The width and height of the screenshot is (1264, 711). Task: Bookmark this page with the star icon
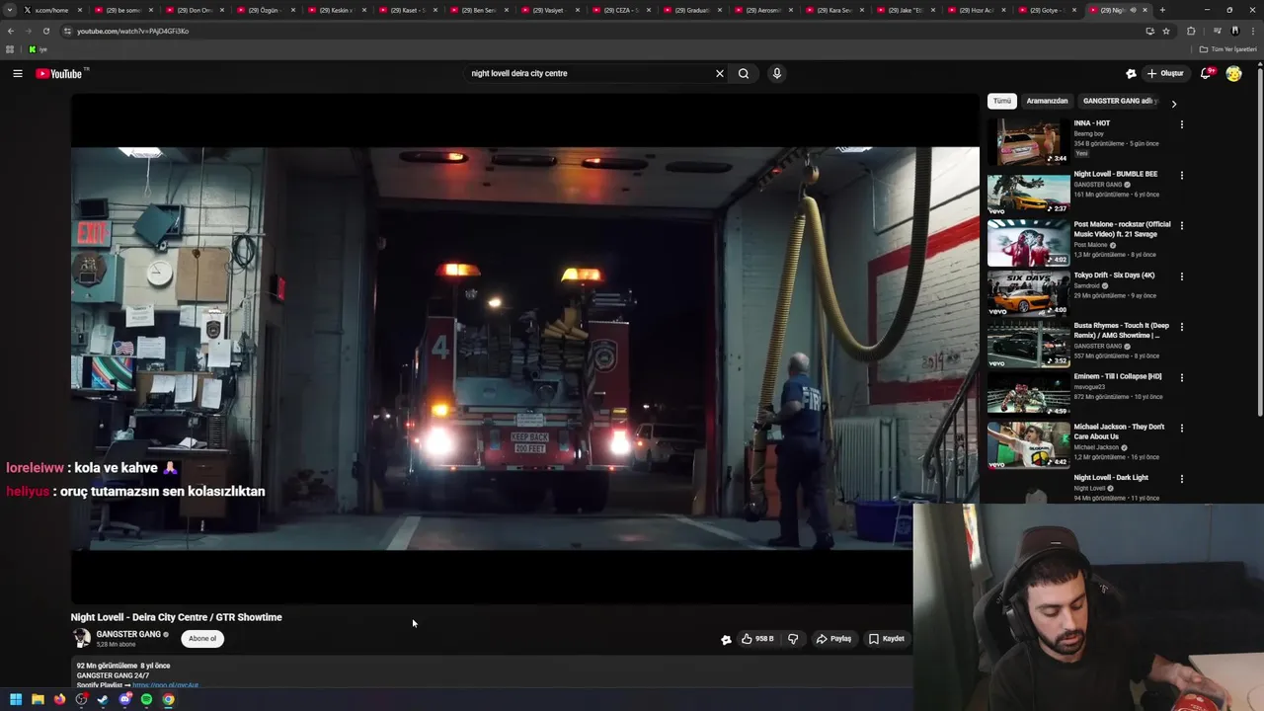click(1166, 31)
